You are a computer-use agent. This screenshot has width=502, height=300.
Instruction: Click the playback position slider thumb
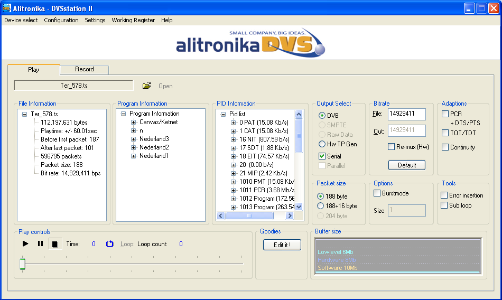22,264
